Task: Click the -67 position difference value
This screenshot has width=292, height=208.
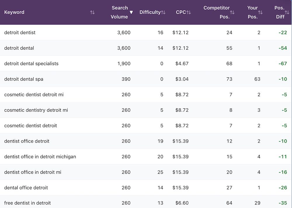Action: pyautogui.click(x=283, y=63)
